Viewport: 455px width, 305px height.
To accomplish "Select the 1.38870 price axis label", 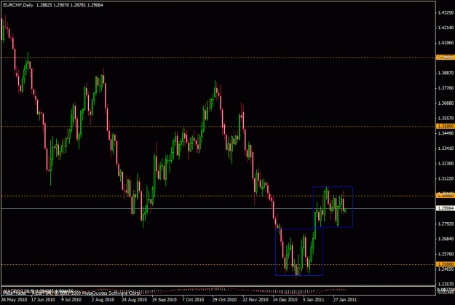I will [446, 73].
